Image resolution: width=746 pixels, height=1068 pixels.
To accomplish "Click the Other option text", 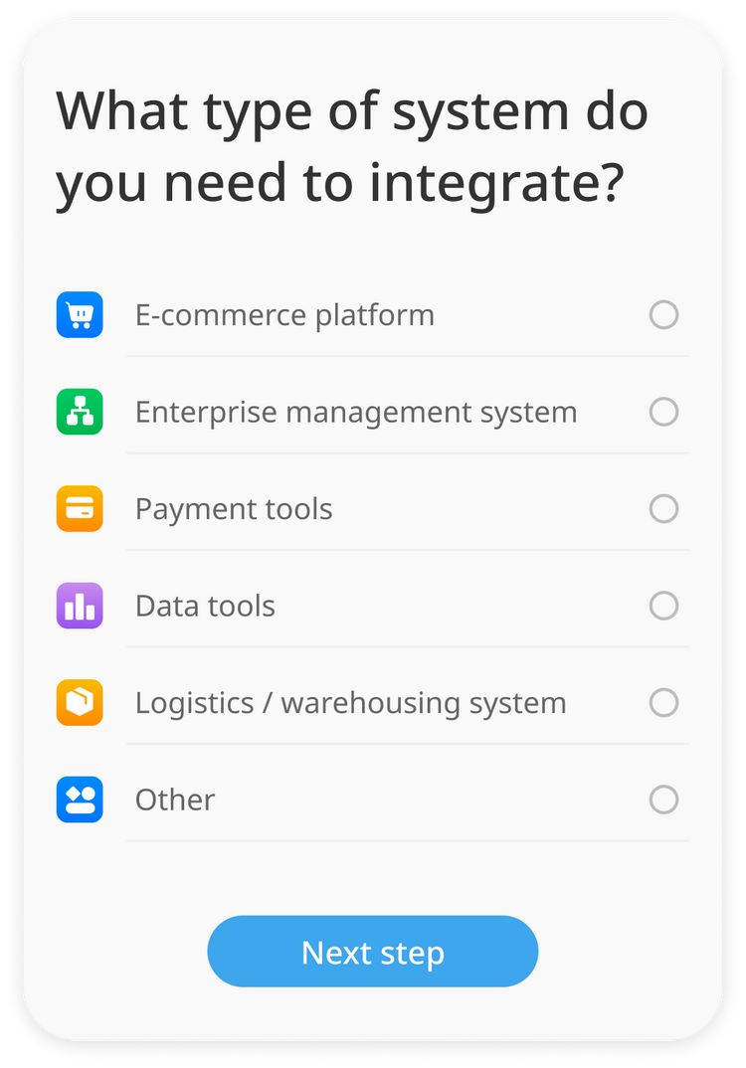I will (x=175, y=800).
